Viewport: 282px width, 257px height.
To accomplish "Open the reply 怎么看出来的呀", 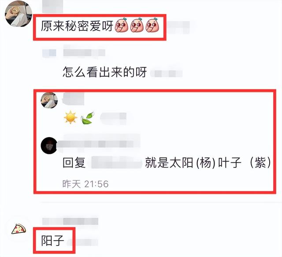I will (105, 72).
